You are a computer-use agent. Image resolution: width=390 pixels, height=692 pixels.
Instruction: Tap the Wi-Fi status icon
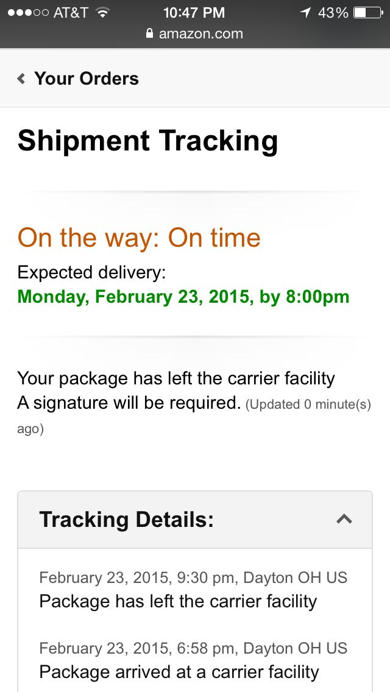point(102,12)
